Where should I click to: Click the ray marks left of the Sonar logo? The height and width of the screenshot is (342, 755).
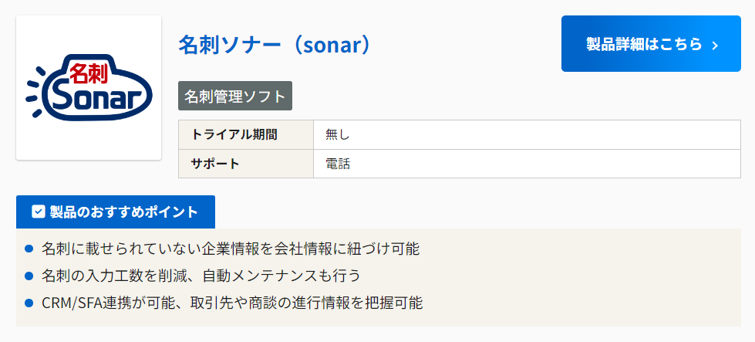click(34, 93)
